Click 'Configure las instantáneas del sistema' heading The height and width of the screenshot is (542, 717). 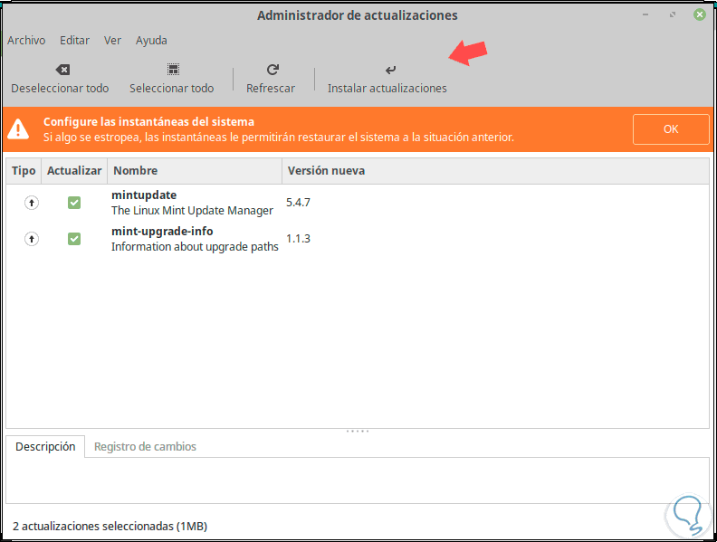point(148,122)
